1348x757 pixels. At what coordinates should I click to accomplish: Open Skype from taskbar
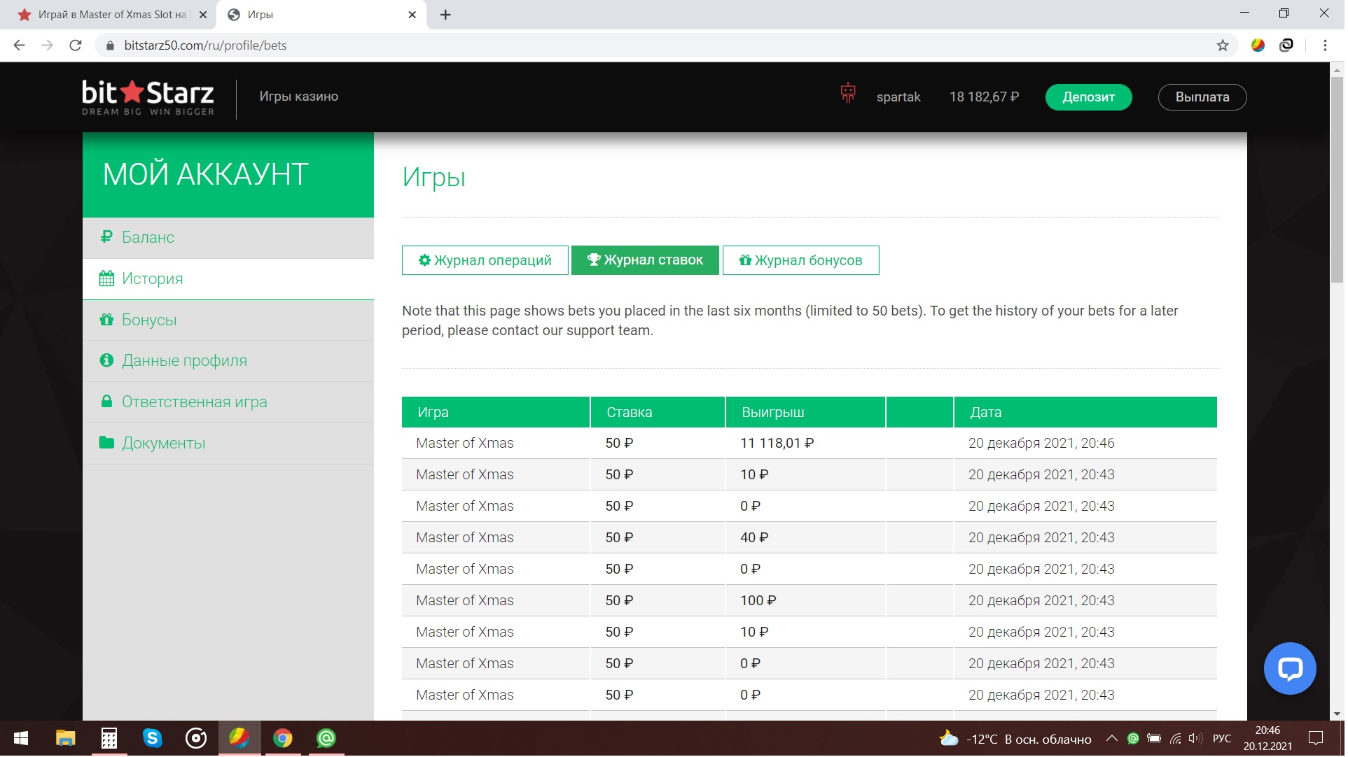coord(152,740)
